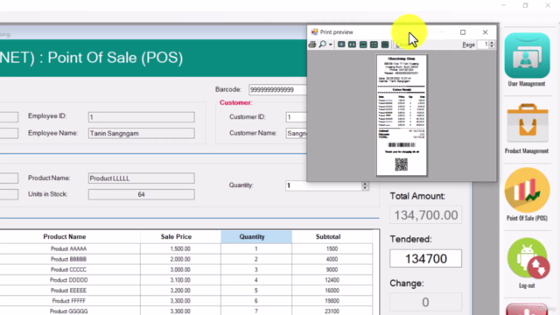The height and width of the screenshot is (315, 560).
Task: Select the 'Product EEEEE' row cell
Action: pos(68,290)
